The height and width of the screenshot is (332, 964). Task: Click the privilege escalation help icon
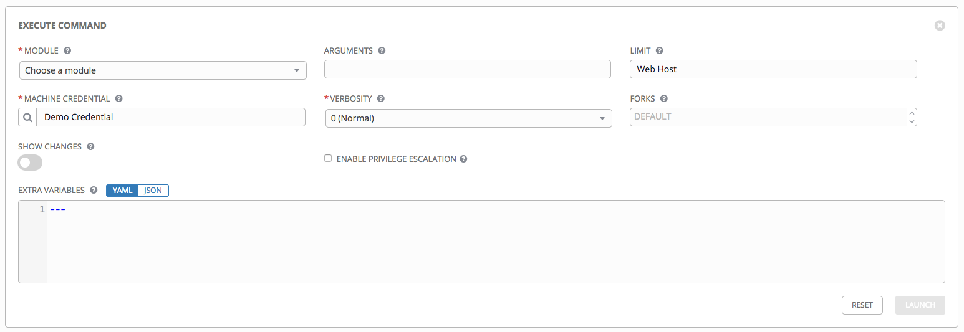[463, 159]
